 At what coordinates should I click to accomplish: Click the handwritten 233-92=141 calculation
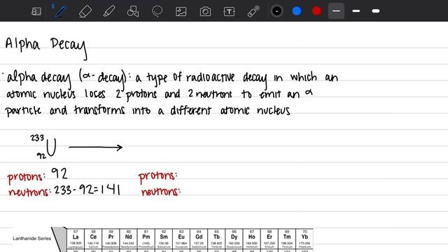[x=87, y=190]
